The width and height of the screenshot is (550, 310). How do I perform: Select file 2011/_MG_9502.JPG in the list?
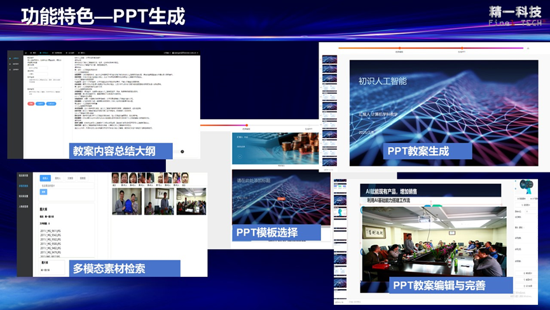50,239
